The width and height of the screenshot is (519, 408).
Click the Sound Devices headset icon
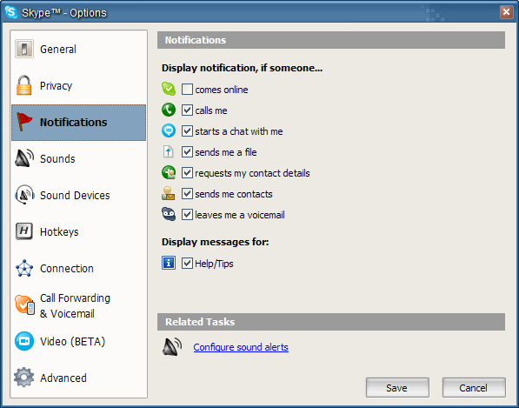[24, 195]
